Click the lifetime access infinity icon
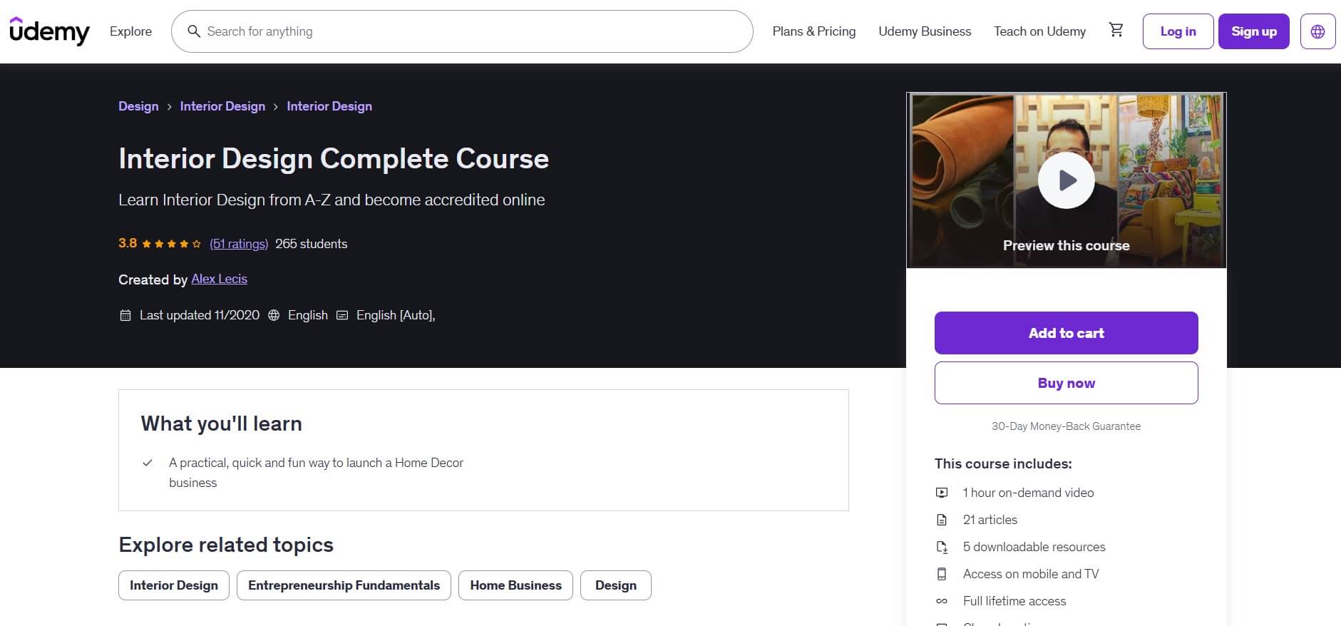Viewport: 1341px width, 626px height. pyautogui.click(x=942, y=601)
